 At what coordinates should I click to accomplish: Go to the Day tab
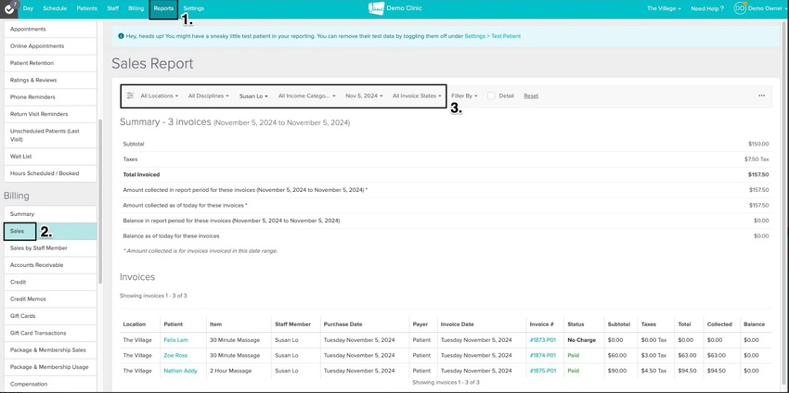28,8
